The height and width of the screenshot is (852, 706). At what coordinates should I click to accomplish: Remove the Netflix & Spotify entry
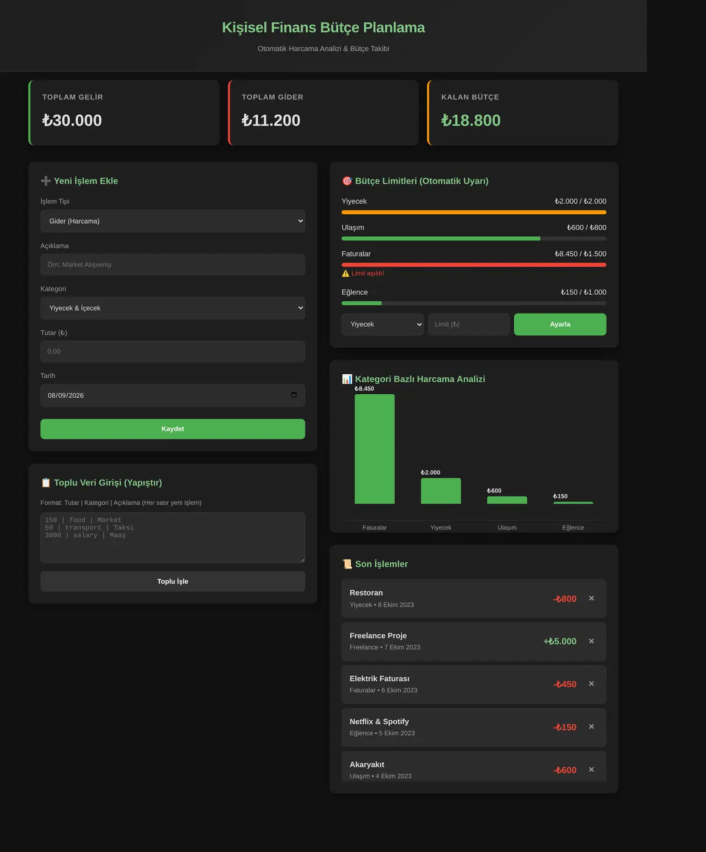pyautogui.click(x=591, y=727)
